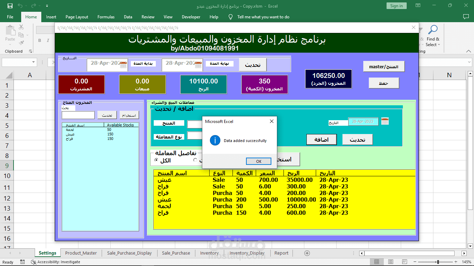Click the vertical scrollbar down arrow

[471, 246]
